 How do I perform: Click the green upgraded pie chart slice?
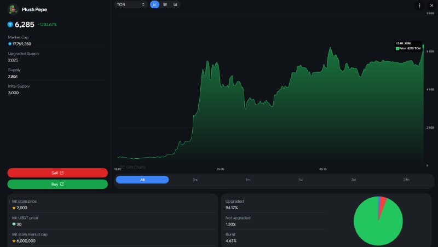374,223
